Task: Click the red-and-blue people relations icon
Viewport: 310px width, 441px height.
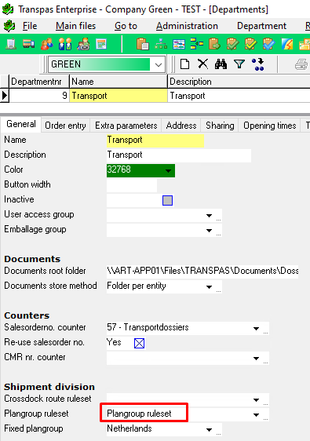Action: coord(47,44)
